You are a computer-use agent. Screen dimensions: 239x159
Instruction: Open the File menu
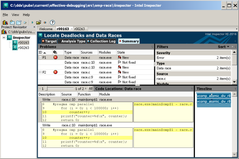point(5,15)
